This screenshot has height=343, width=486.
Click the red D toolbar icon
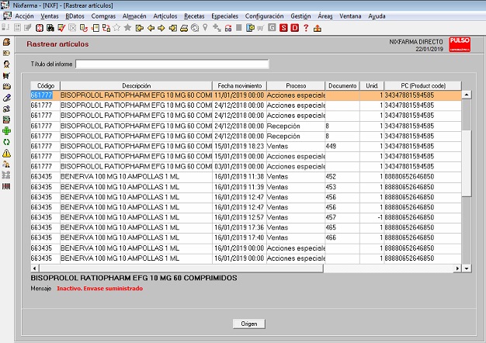coord(294,28)
